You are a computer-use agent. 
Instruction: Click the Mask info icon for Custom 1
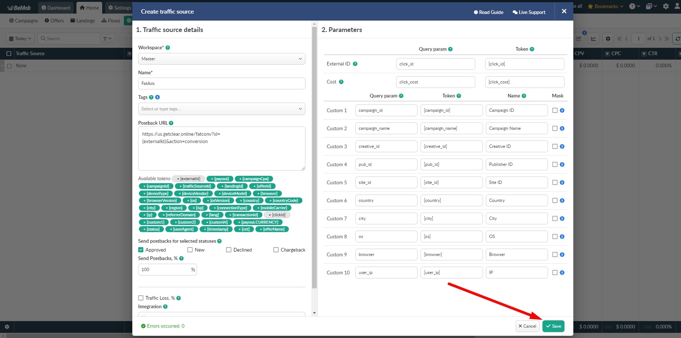562,110
